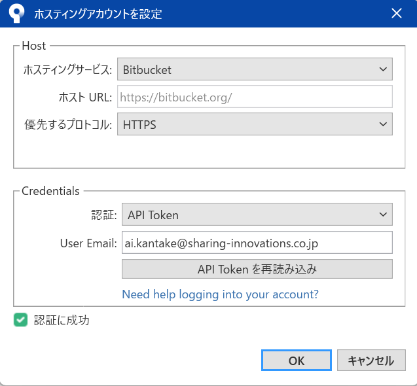The width and height of the screenshot is (417, 386).
Task: Click the Credentials group heading
Action: tap(50, 191)
